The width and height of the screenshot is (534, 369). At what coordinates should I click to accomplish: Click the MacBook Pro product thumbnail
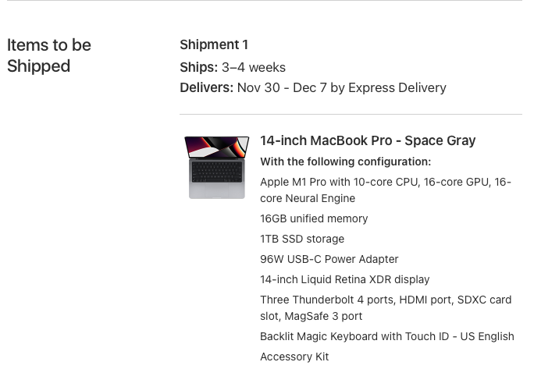216,167
